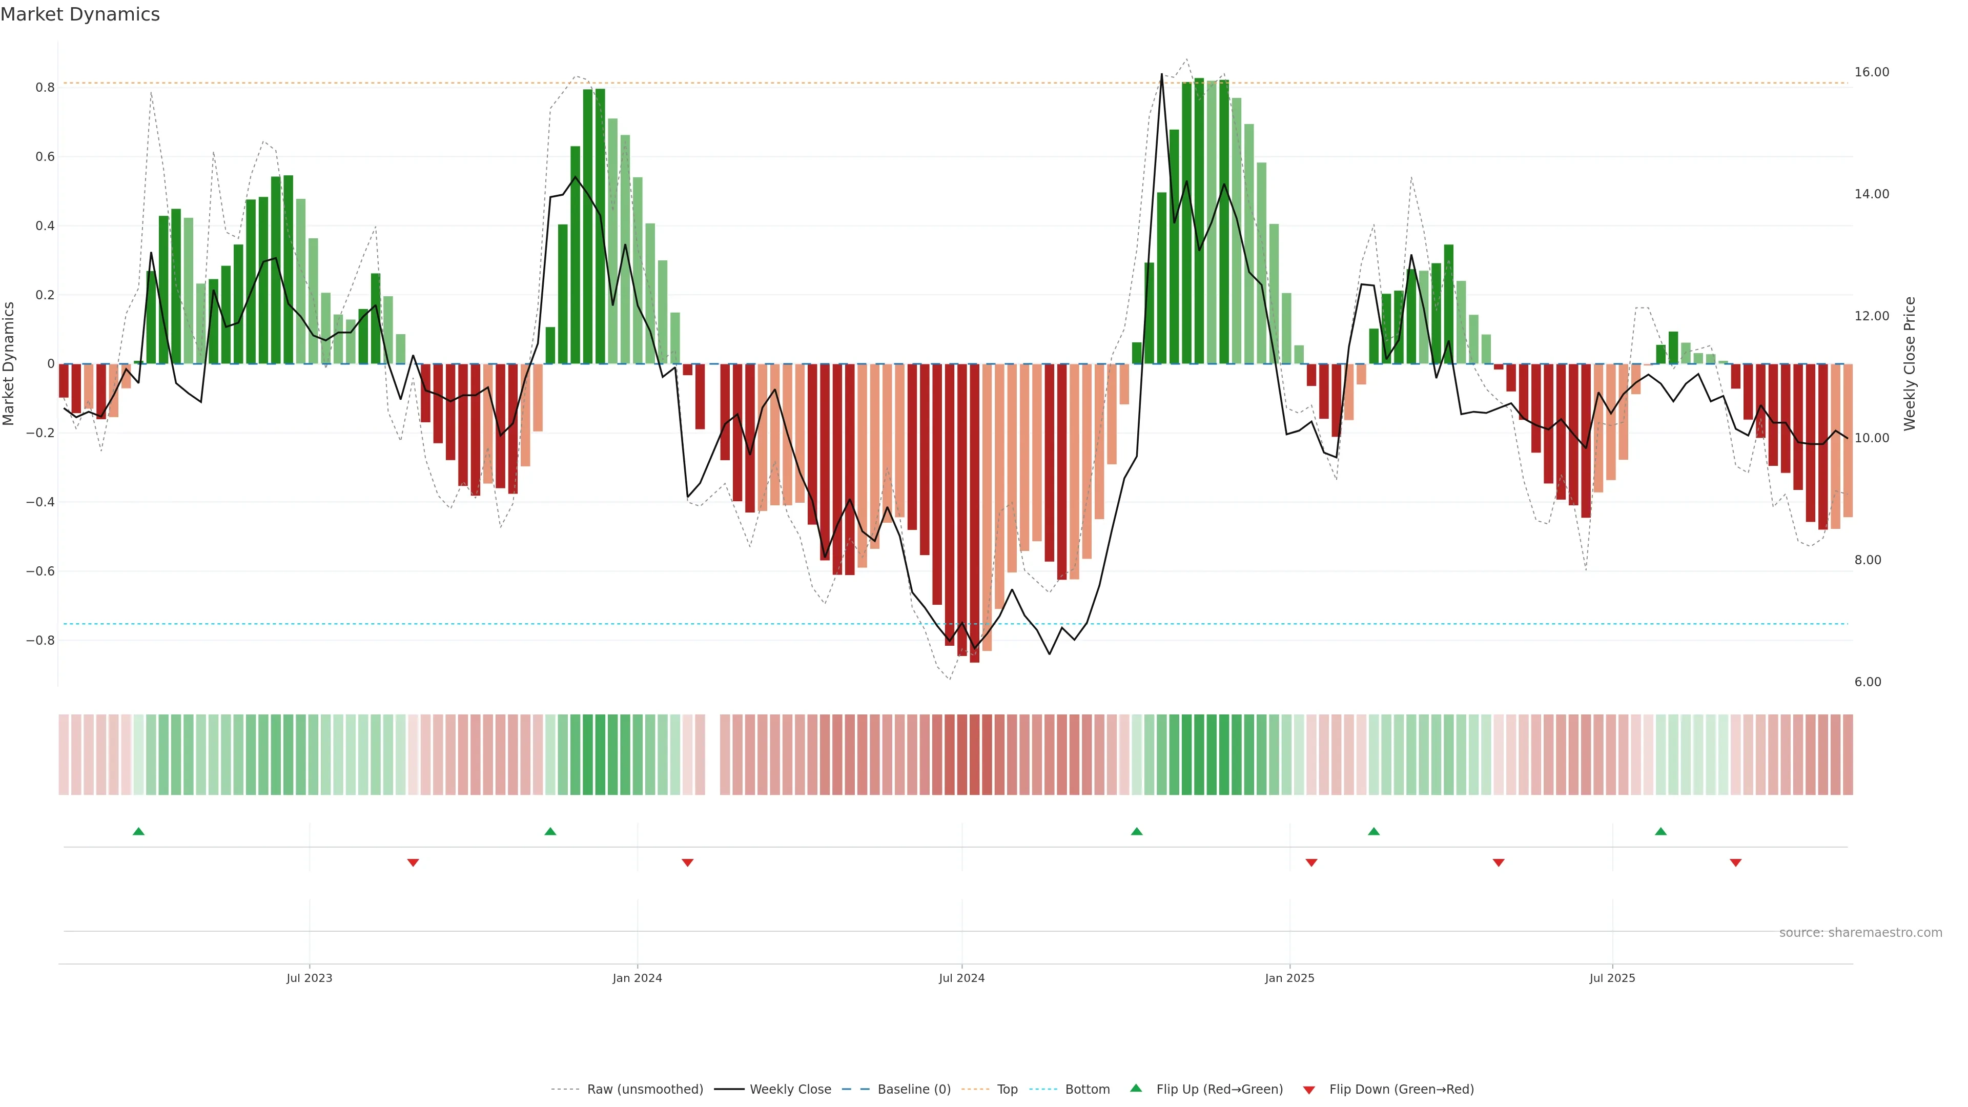Click Flip Up marker between Jul 2024 and Jan 2025

pyautogui.click(x=1137, y=831)
